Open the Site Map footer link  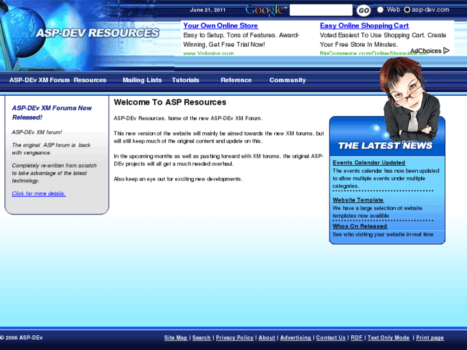(x=176, y=338)
